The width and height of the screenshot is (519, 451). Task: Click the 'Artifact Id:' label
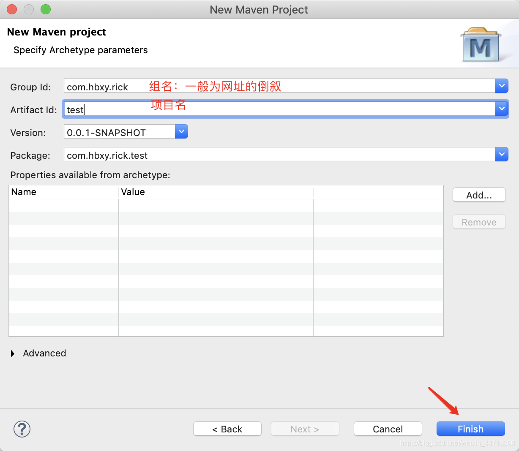pos(33,110)
